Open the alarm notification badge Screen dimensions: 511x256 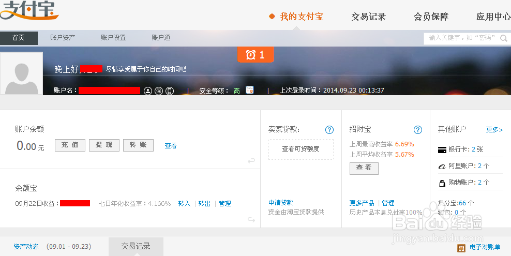(255, 54)
